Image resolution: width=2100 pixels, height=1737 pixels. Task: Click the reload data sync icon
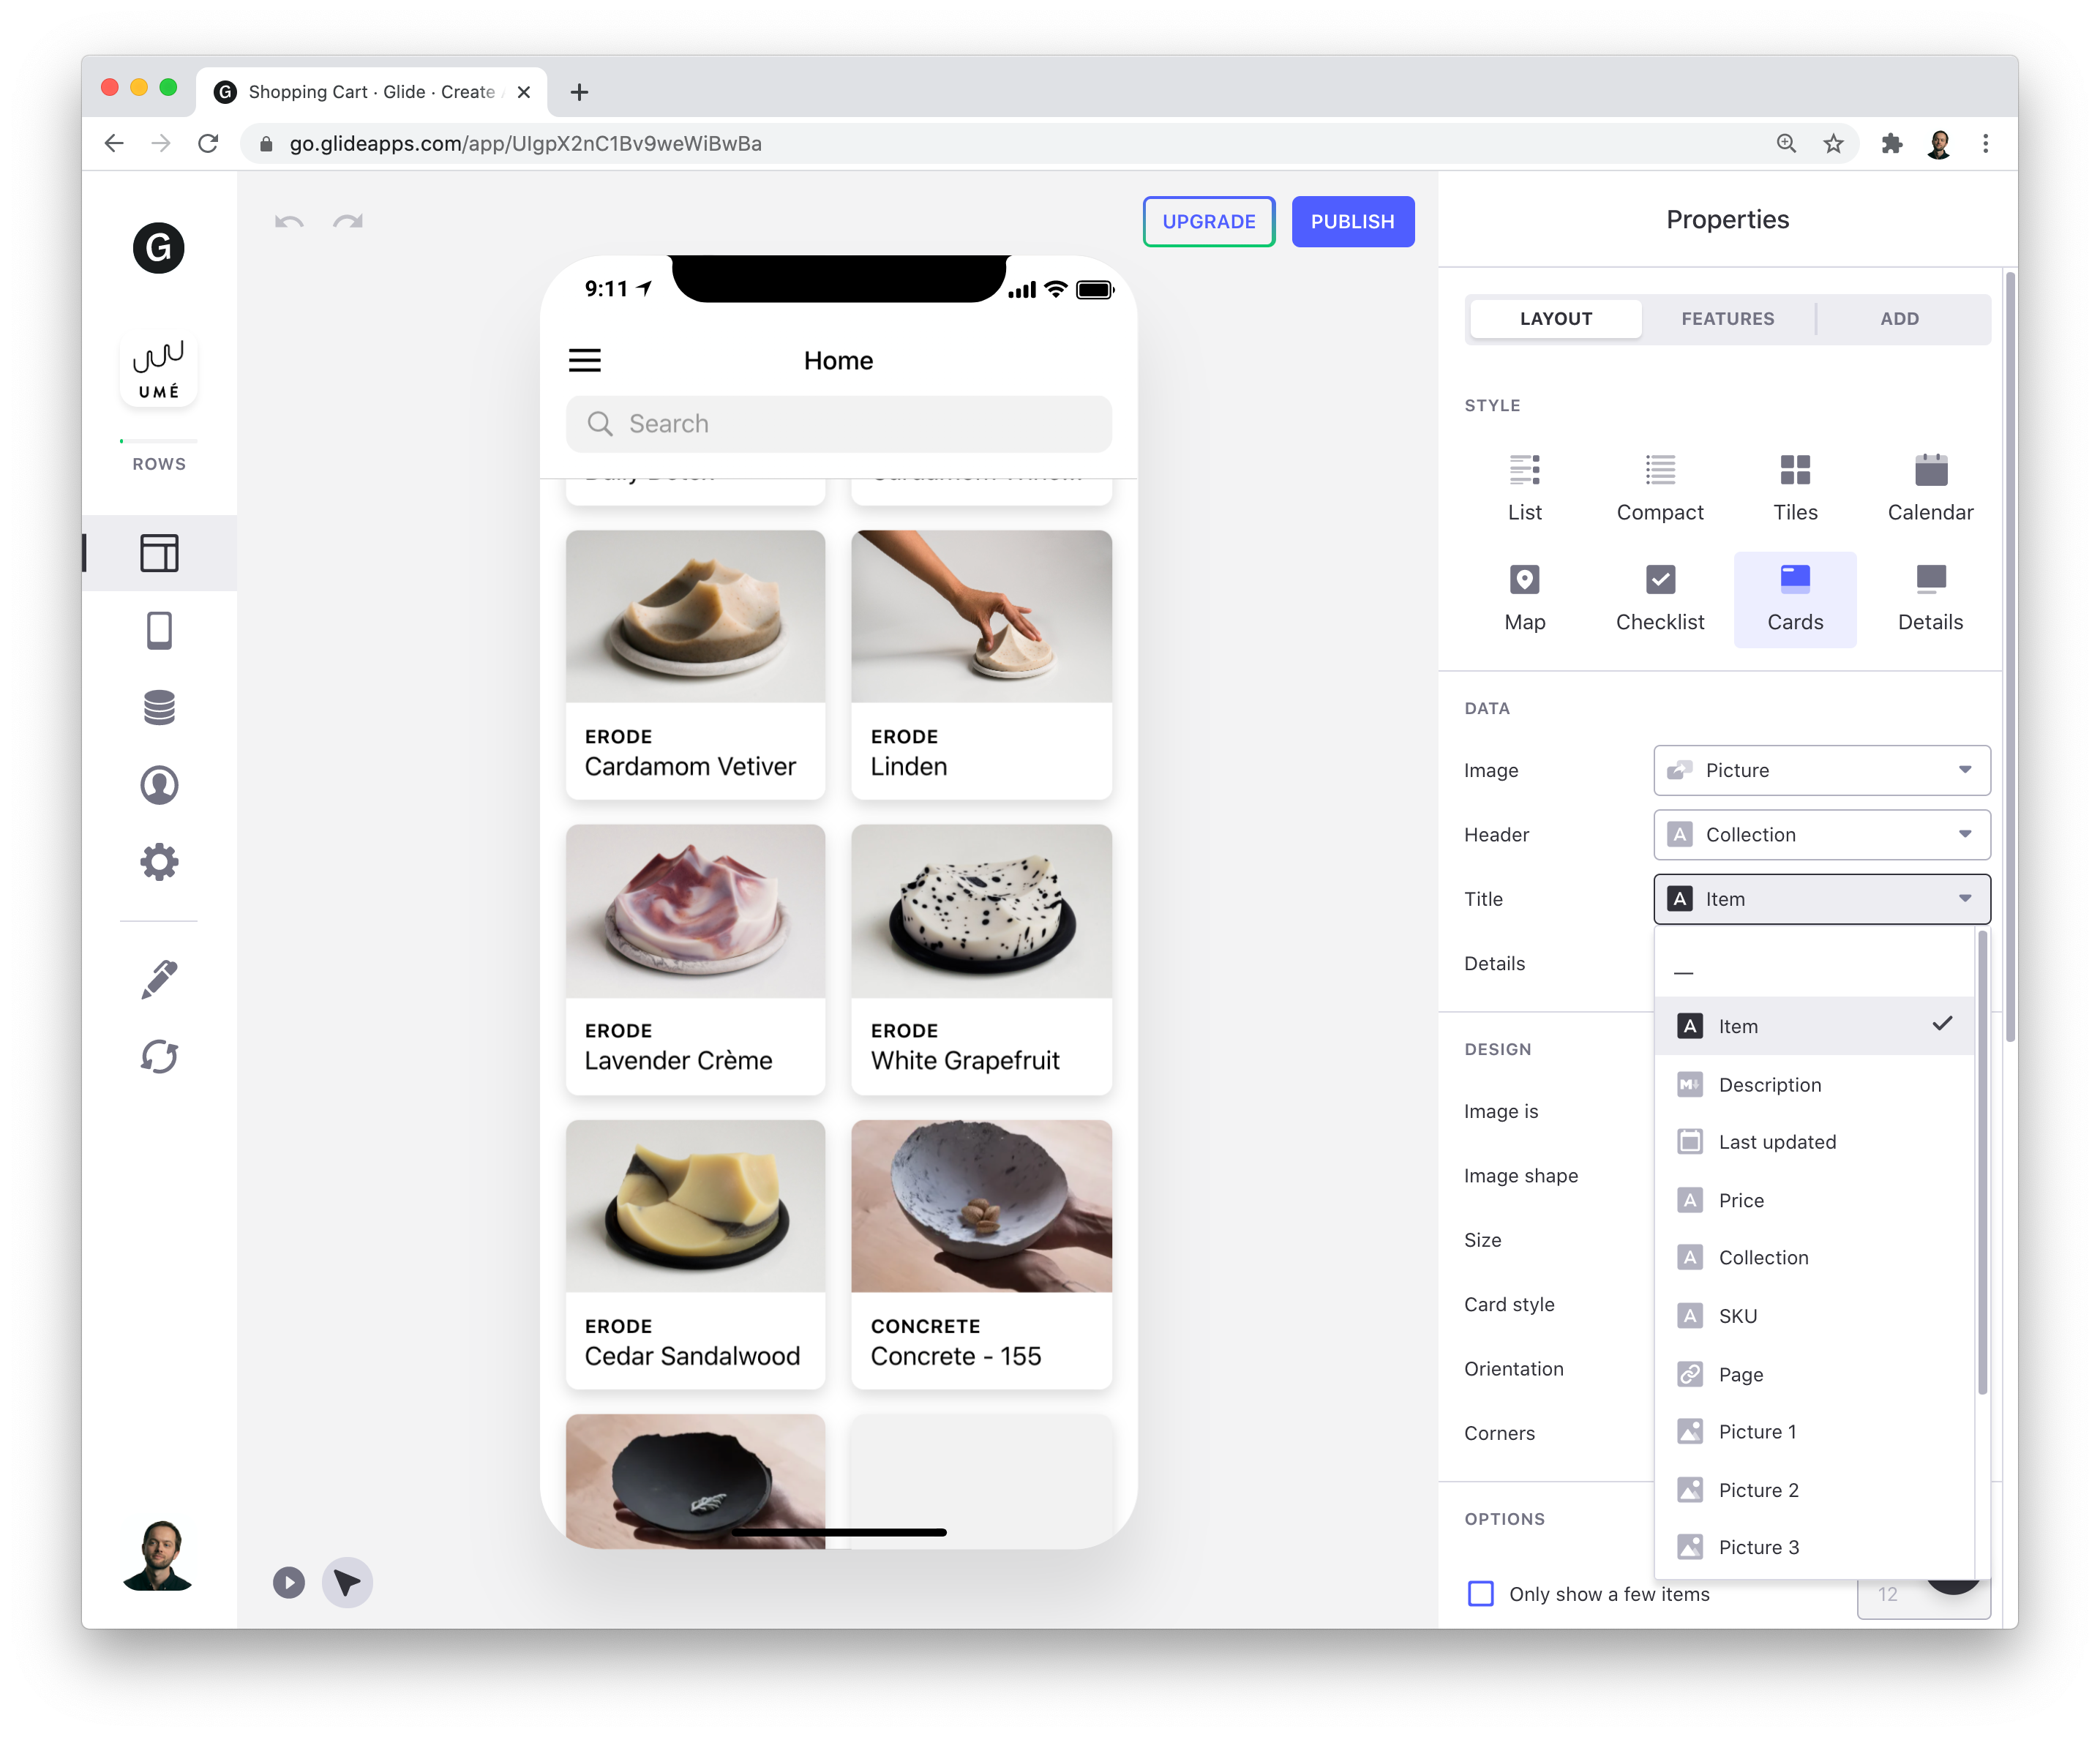click(159, 1057)
